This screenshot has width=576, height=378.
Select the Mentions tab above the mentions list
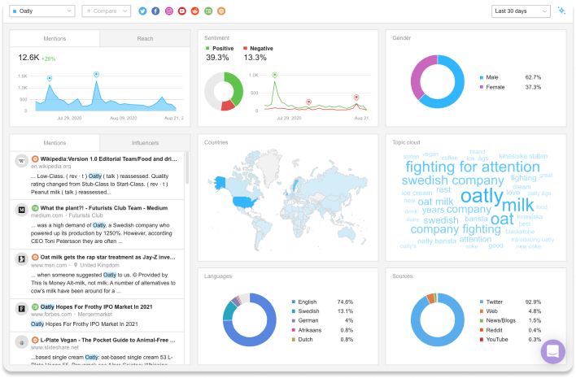(x=55, y=143)
